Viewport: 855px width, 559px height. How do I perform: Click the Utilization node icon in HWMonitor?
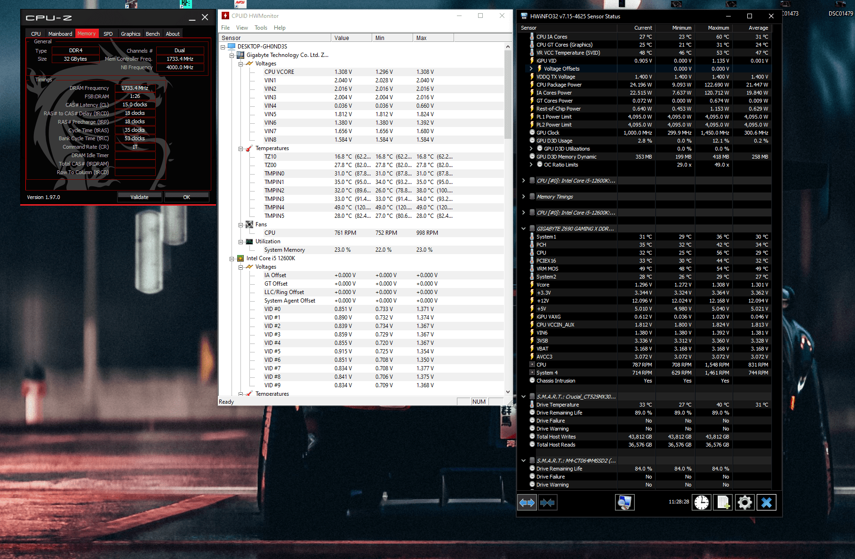[x=249, y=241]
